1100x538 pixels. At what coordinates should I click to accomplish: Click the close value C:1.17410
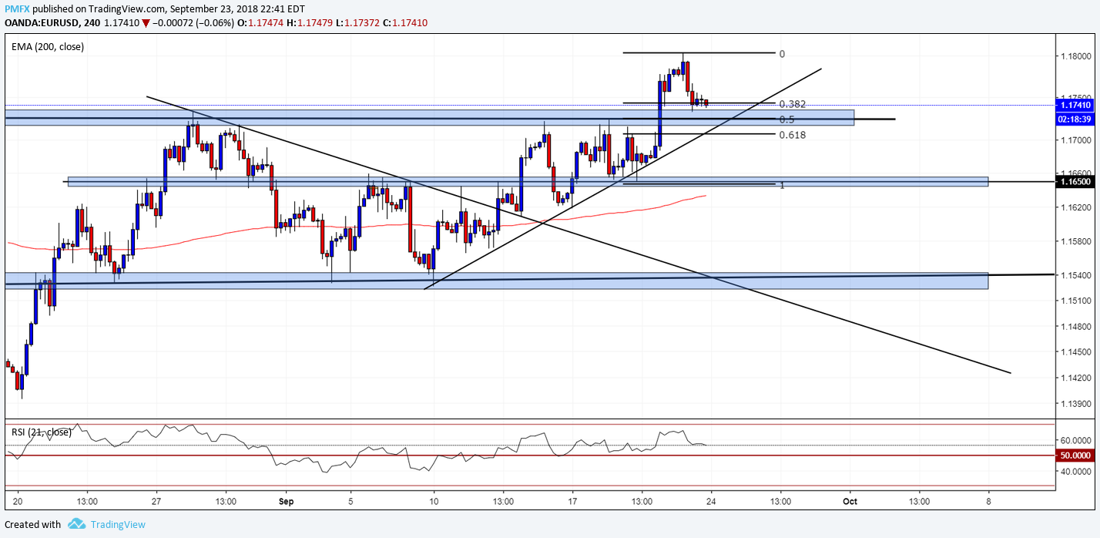404,23
